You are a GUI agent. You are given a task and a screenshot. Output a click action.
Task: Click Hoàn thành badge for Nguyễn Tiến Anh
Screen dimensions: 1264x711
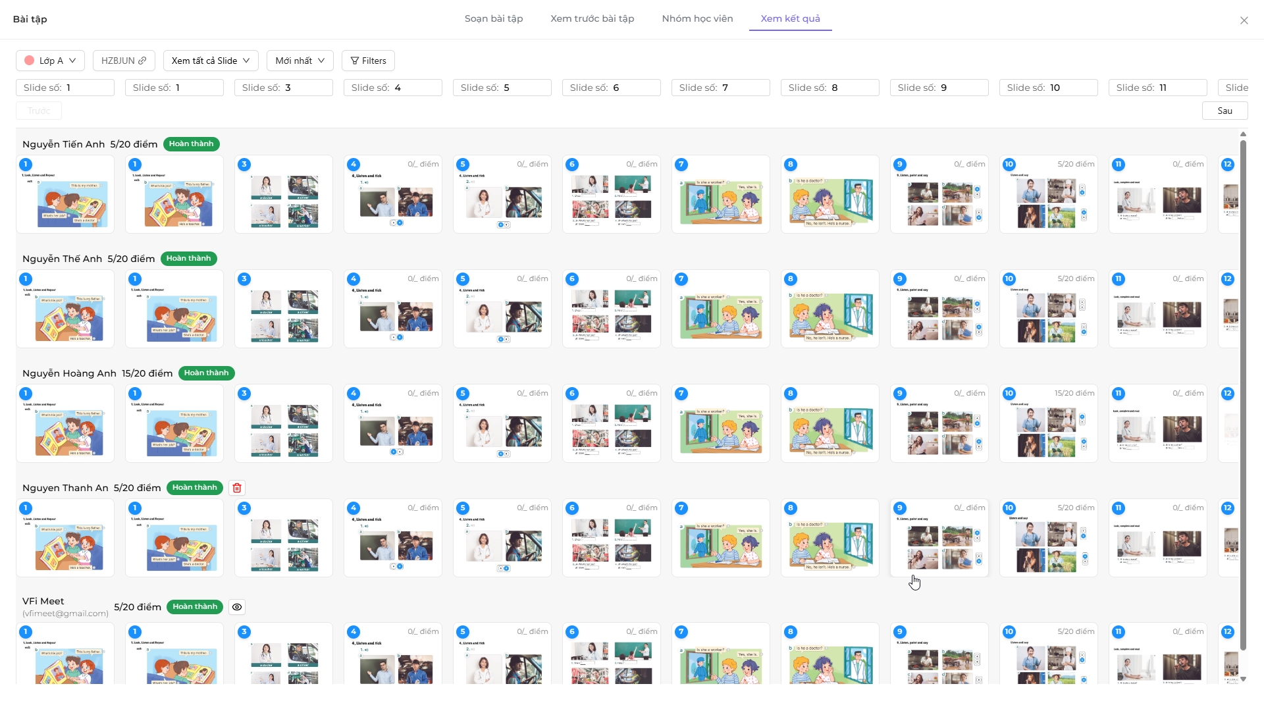click(191, 144)
